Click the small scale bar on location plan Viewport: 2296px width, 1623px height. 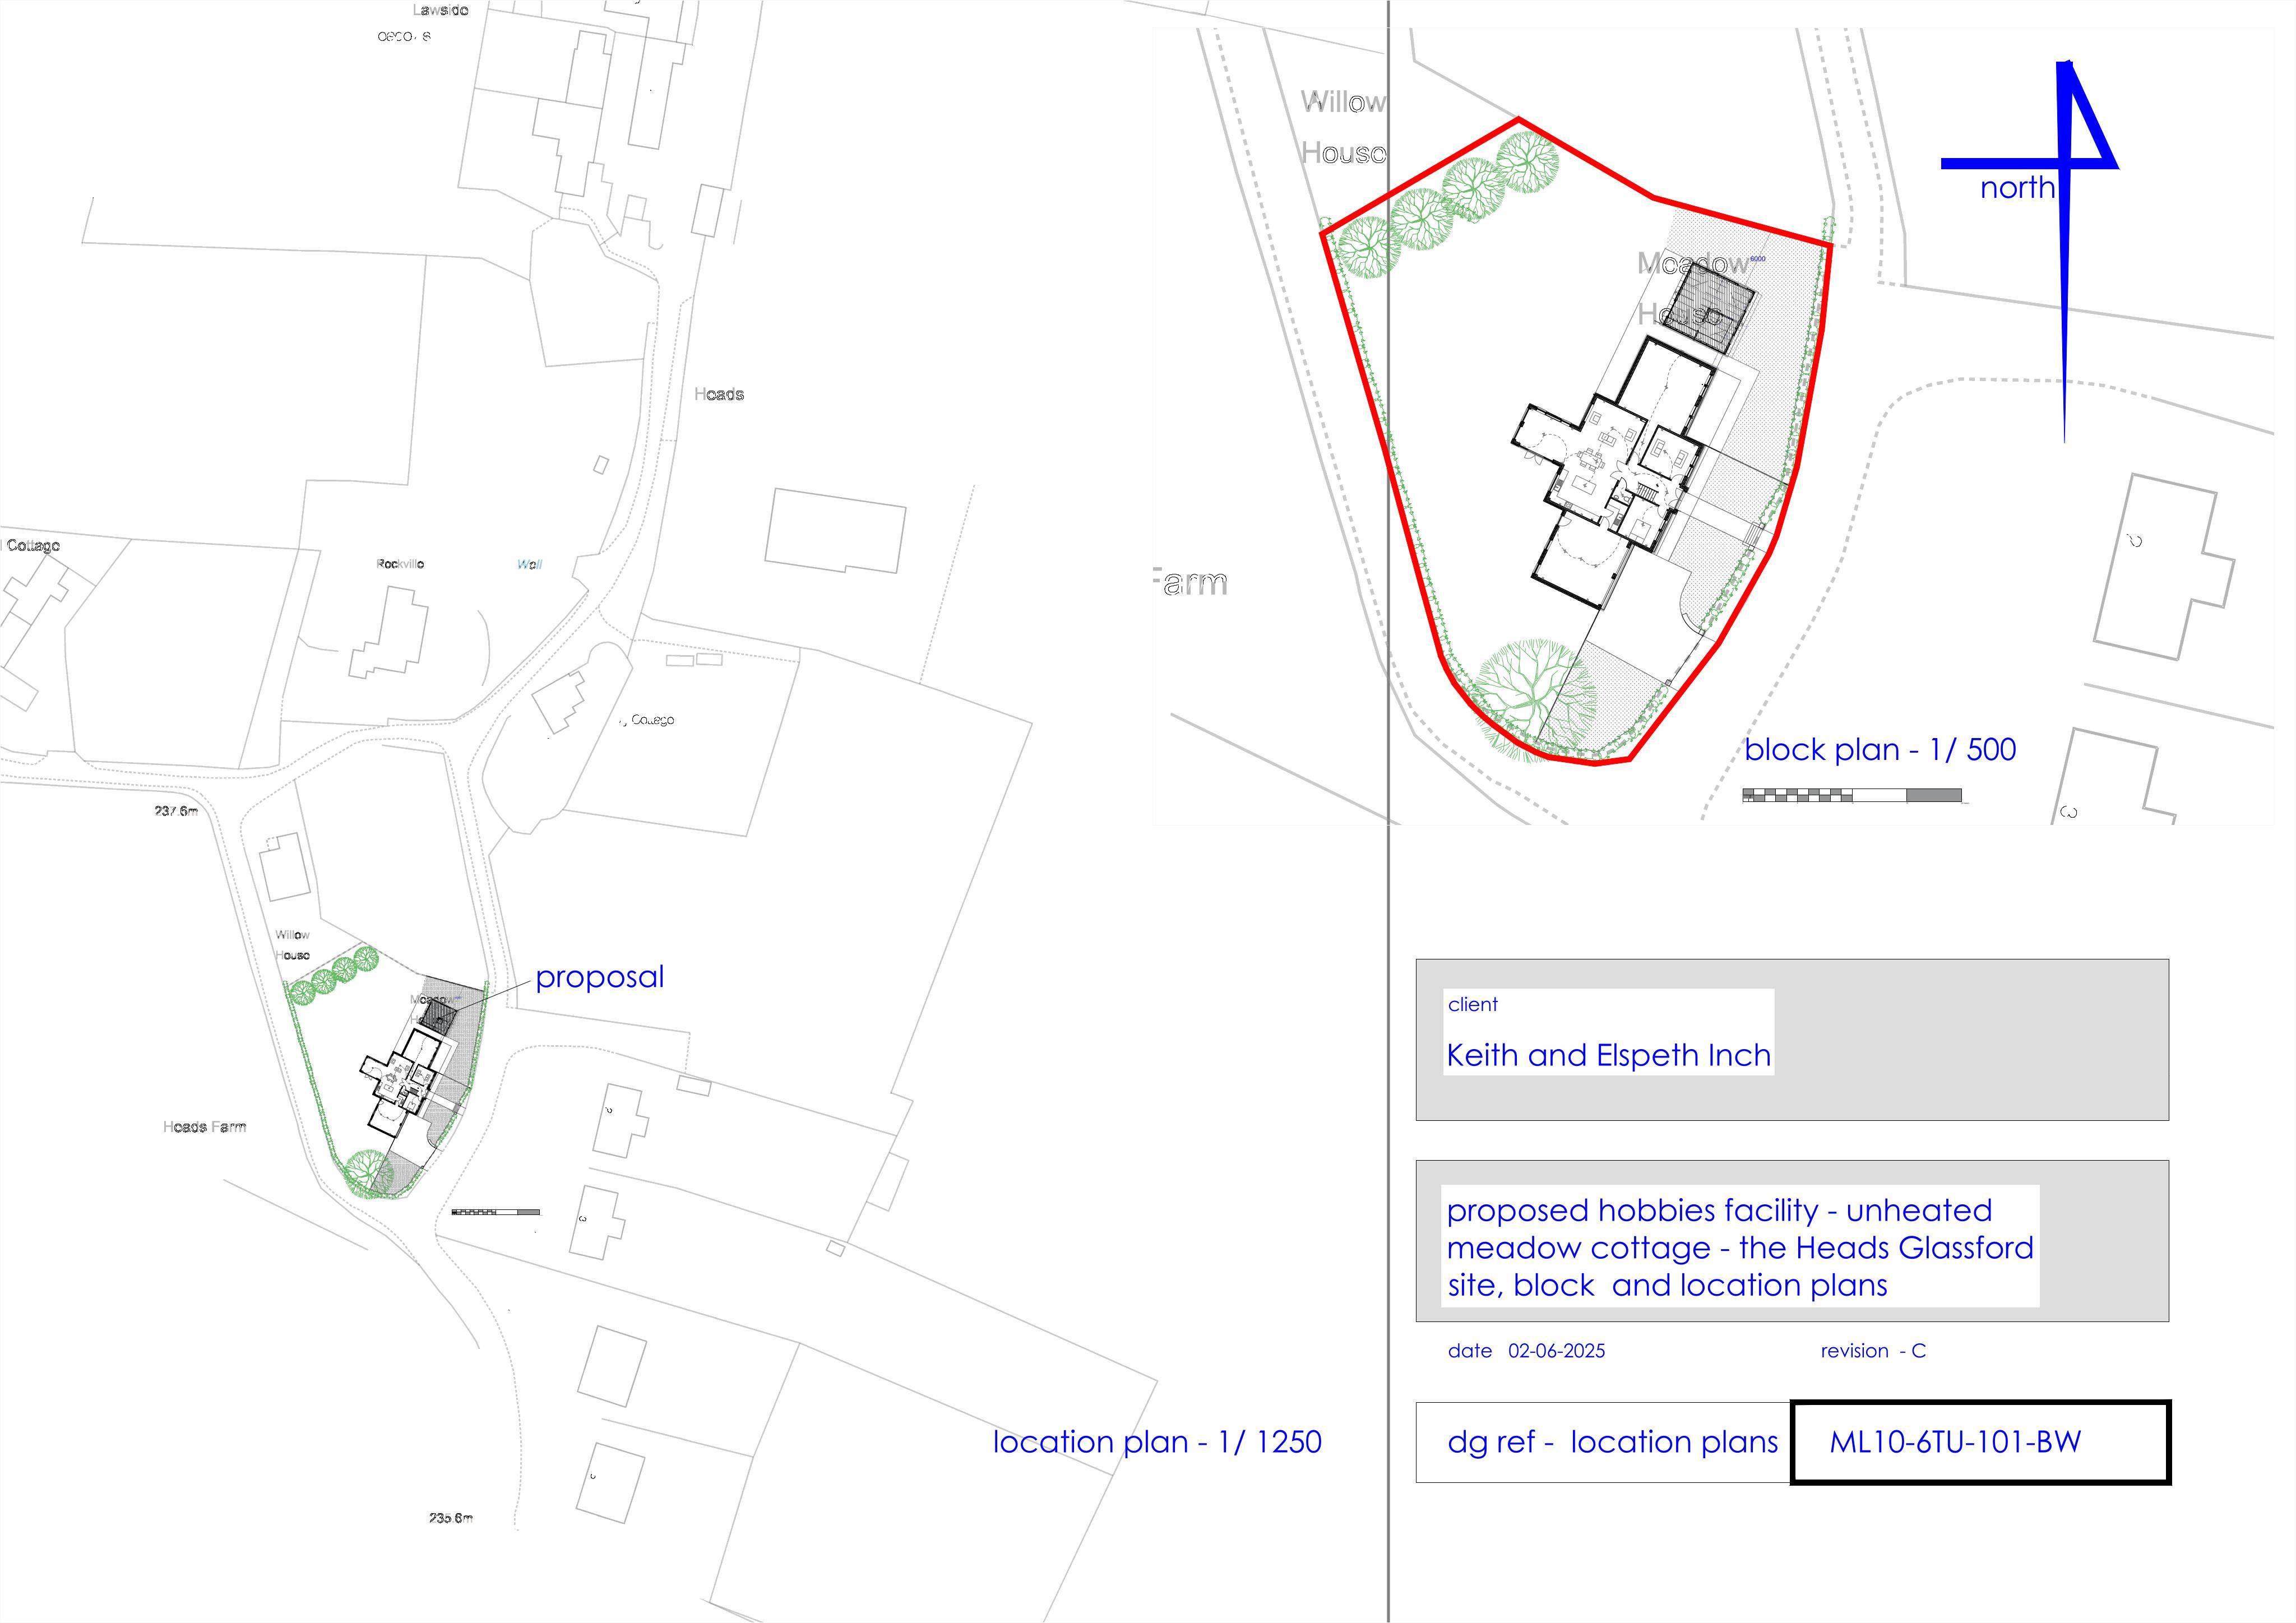pos(495,1212)
